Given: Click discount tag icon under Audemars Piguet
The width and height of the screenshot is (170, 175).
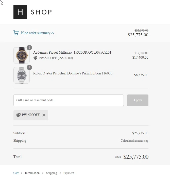Looking at the screenshot, I should point(35,58).
